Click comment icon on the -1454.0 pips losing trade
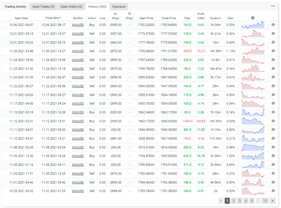 (273, 121)
